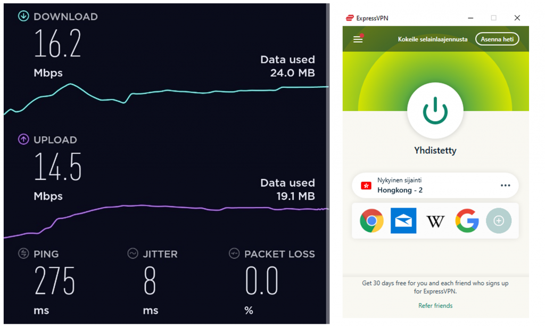This screenshot has width=545, height=327.
Task: Follow the Refer friends link
Action: (x=435, y=306)
